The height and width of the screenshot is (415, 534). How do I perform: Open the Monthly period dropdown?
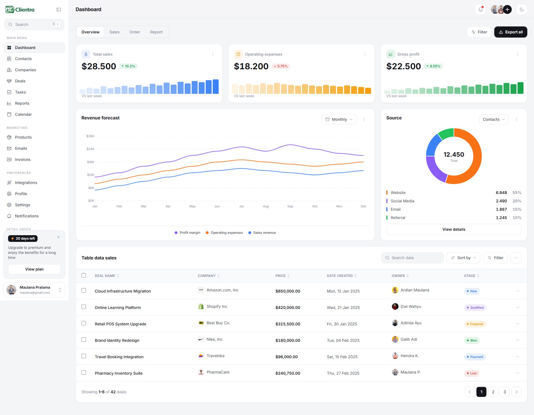339,119
